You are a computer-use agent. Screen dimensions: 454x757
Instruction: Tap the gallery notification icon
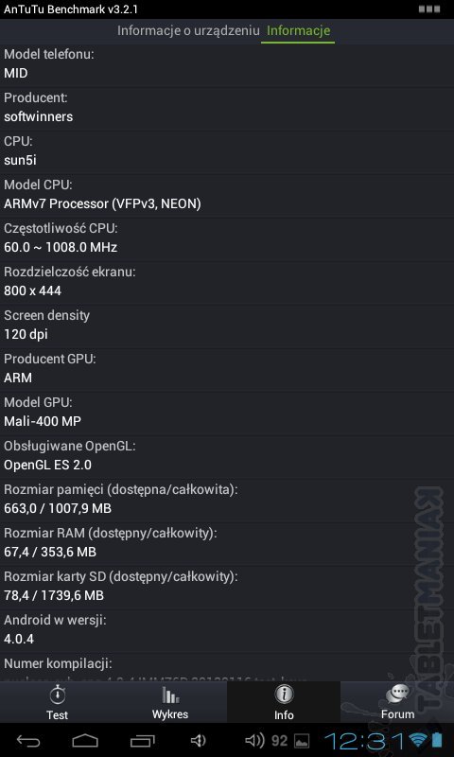(302, 741)
